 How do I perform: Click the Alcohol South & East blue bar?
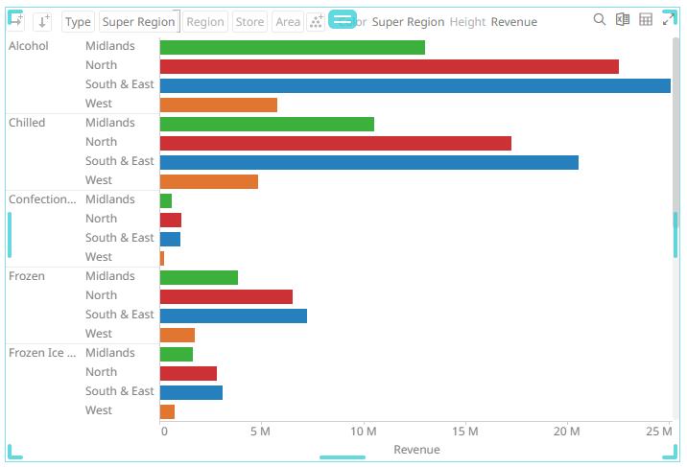coord(415,85)
